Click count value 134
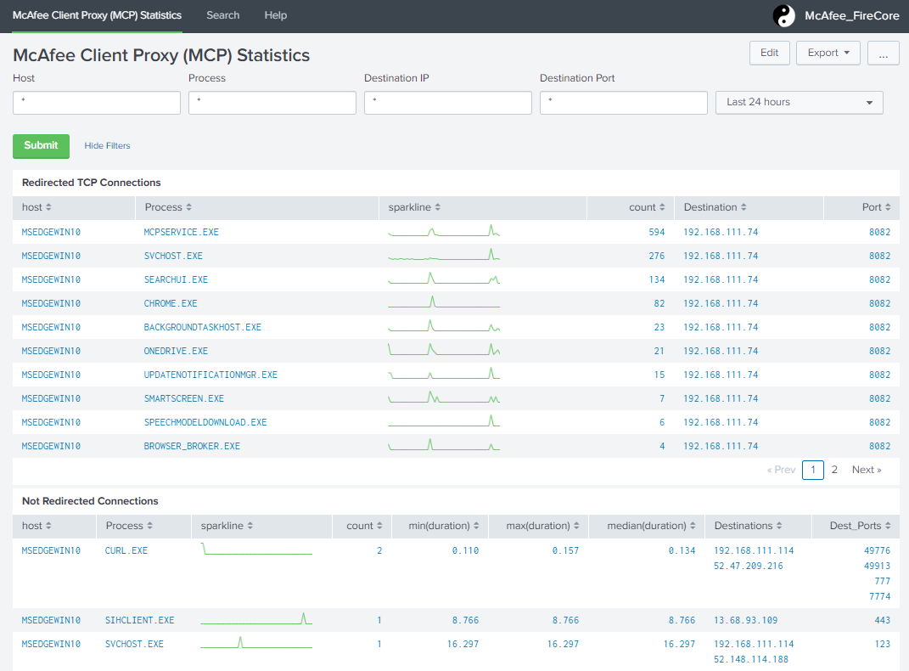The width and height of the screenshot is (909, 671). pyautogui.click(x=657, y=279)
